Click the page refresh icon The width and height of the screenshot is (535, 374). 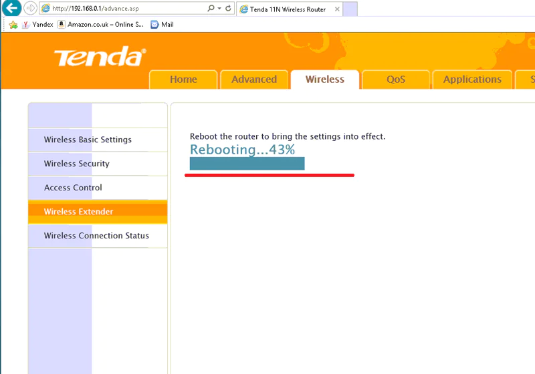(x=228, y=8)
